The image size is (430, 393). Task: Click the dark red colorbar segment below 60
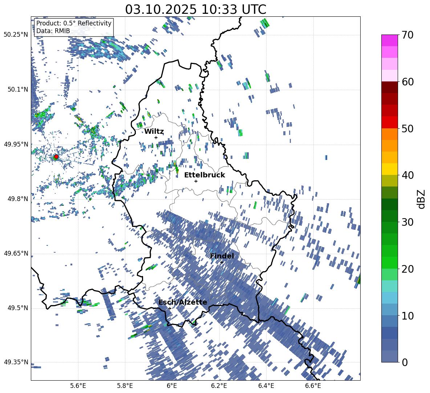click(x=389, y=87)
